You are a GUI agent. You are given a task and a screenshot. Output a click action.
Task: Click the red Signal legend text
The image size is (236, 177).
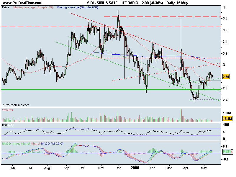coord(35,144)
